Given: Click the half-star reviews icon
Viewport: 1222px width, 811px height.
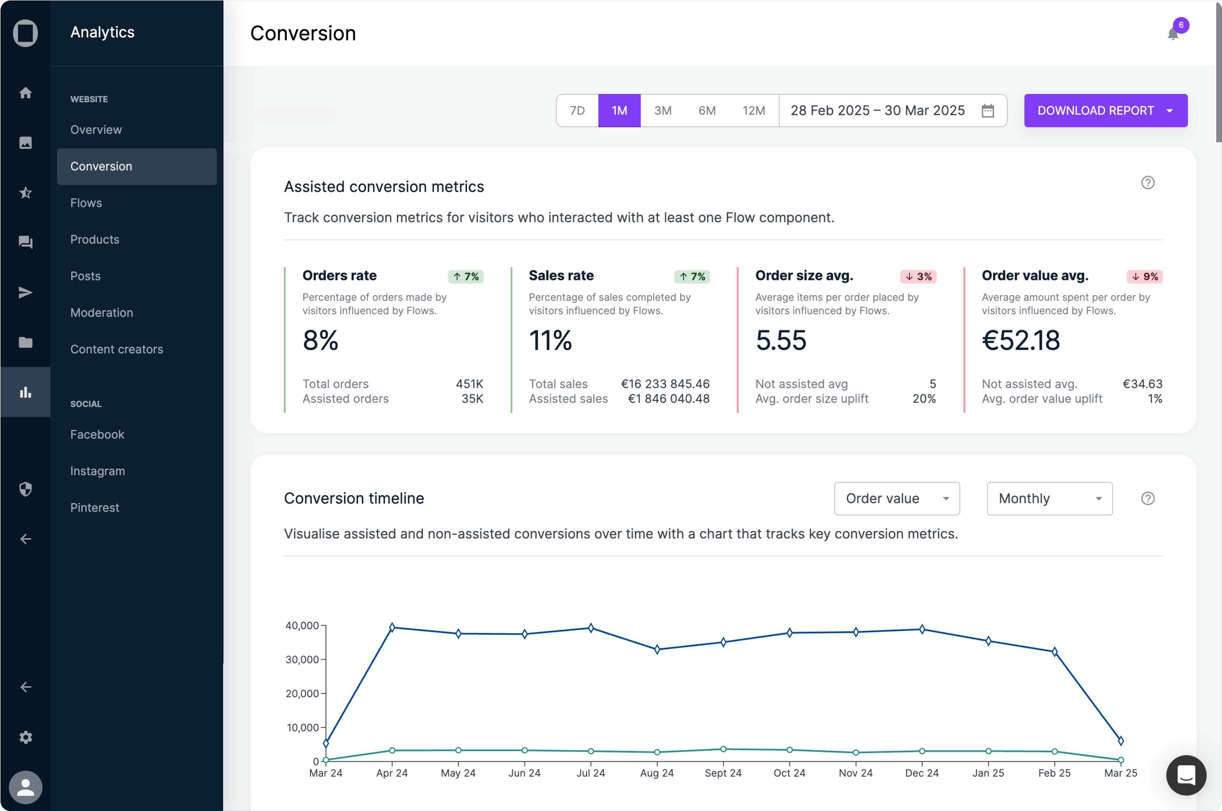Looking at the screenshot, I should pos(25,193).
